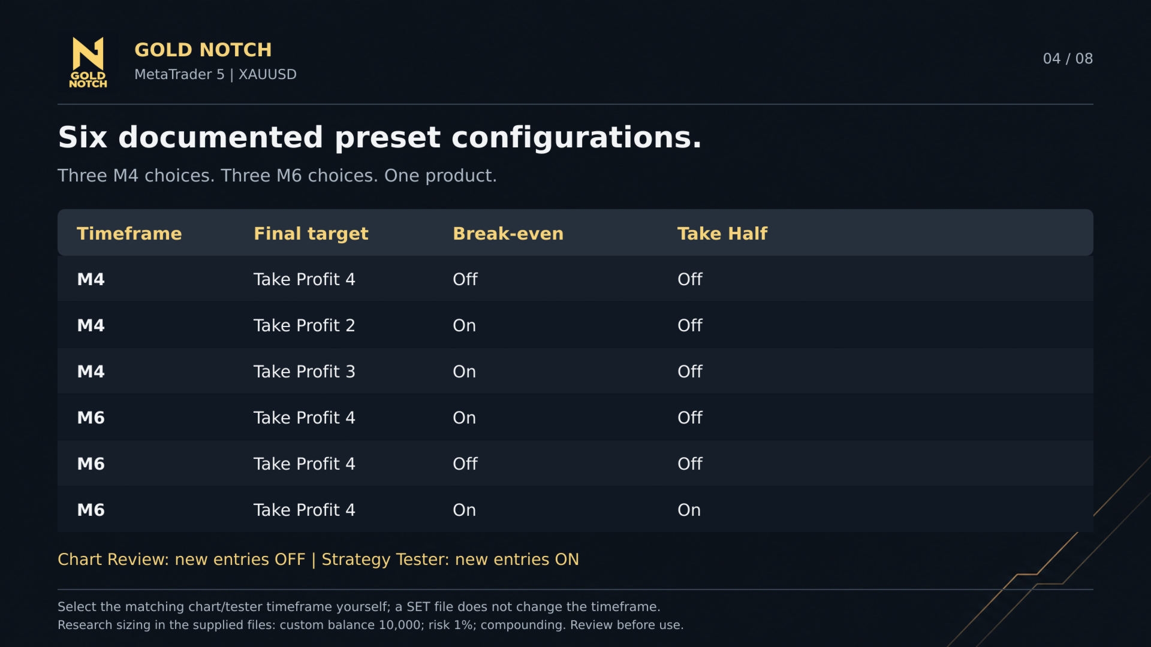Click the 04 / 08 page counter

(x=1068, y=59)
